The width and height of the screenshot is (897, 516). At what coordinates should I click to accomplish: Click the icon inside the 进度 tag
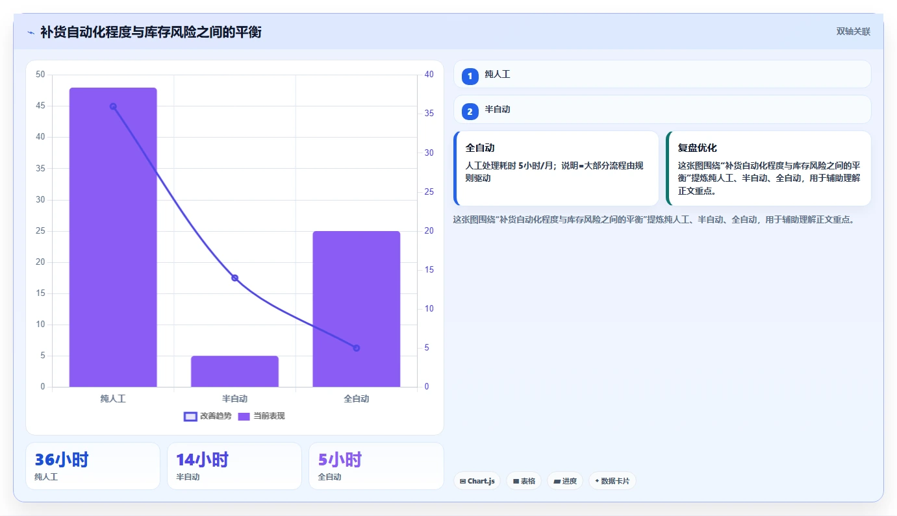557,482
